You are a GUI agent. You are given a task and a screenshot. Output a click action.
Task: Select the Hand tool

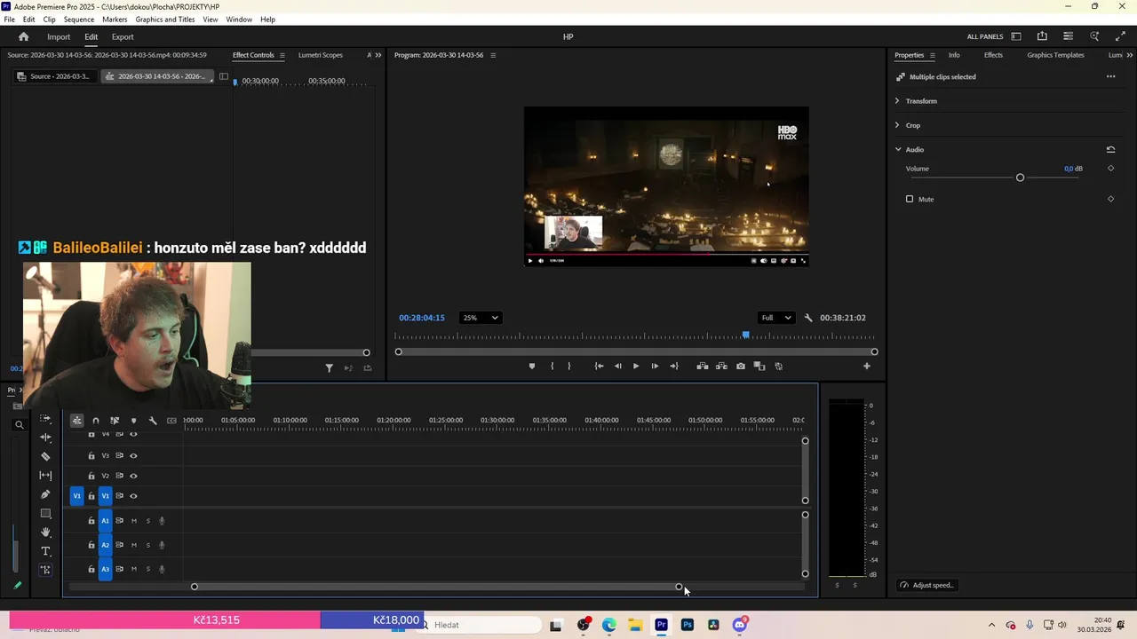click(45, 532)
